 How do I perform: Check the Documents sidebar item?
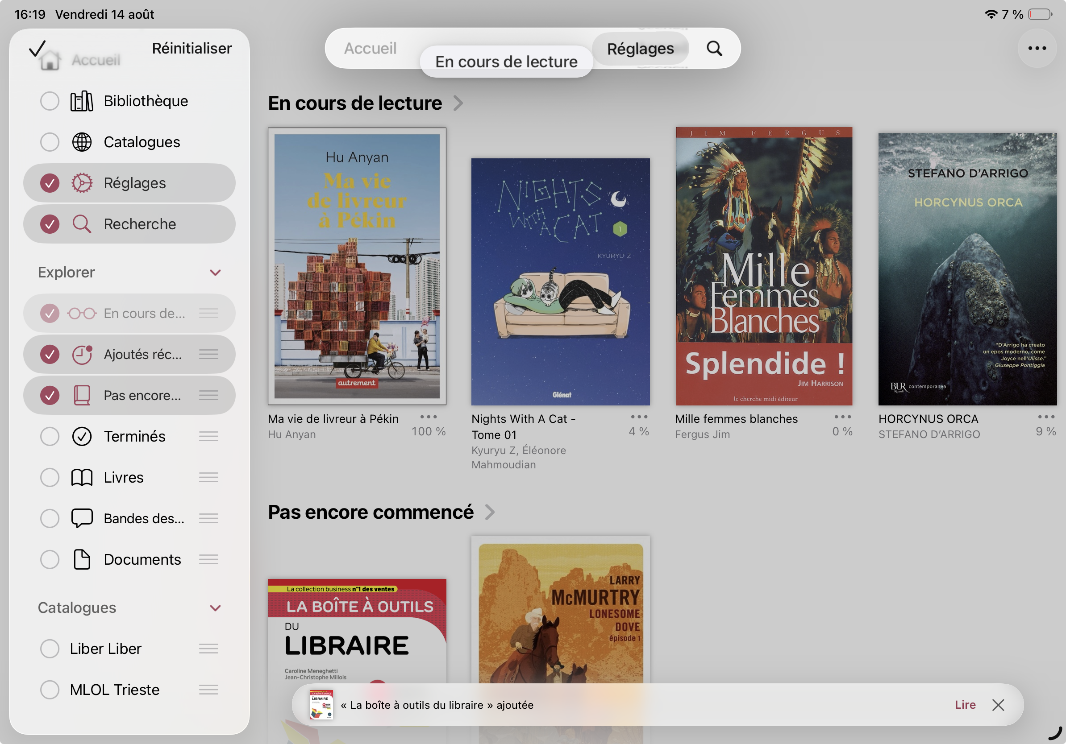tap(50, 559)
